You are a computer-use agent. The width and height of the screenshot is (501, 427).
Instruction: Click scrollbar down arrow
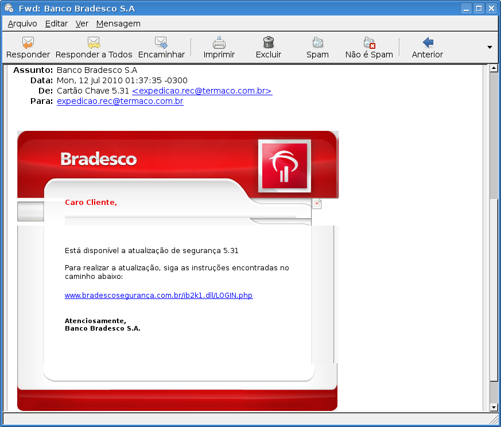point(494,407)
